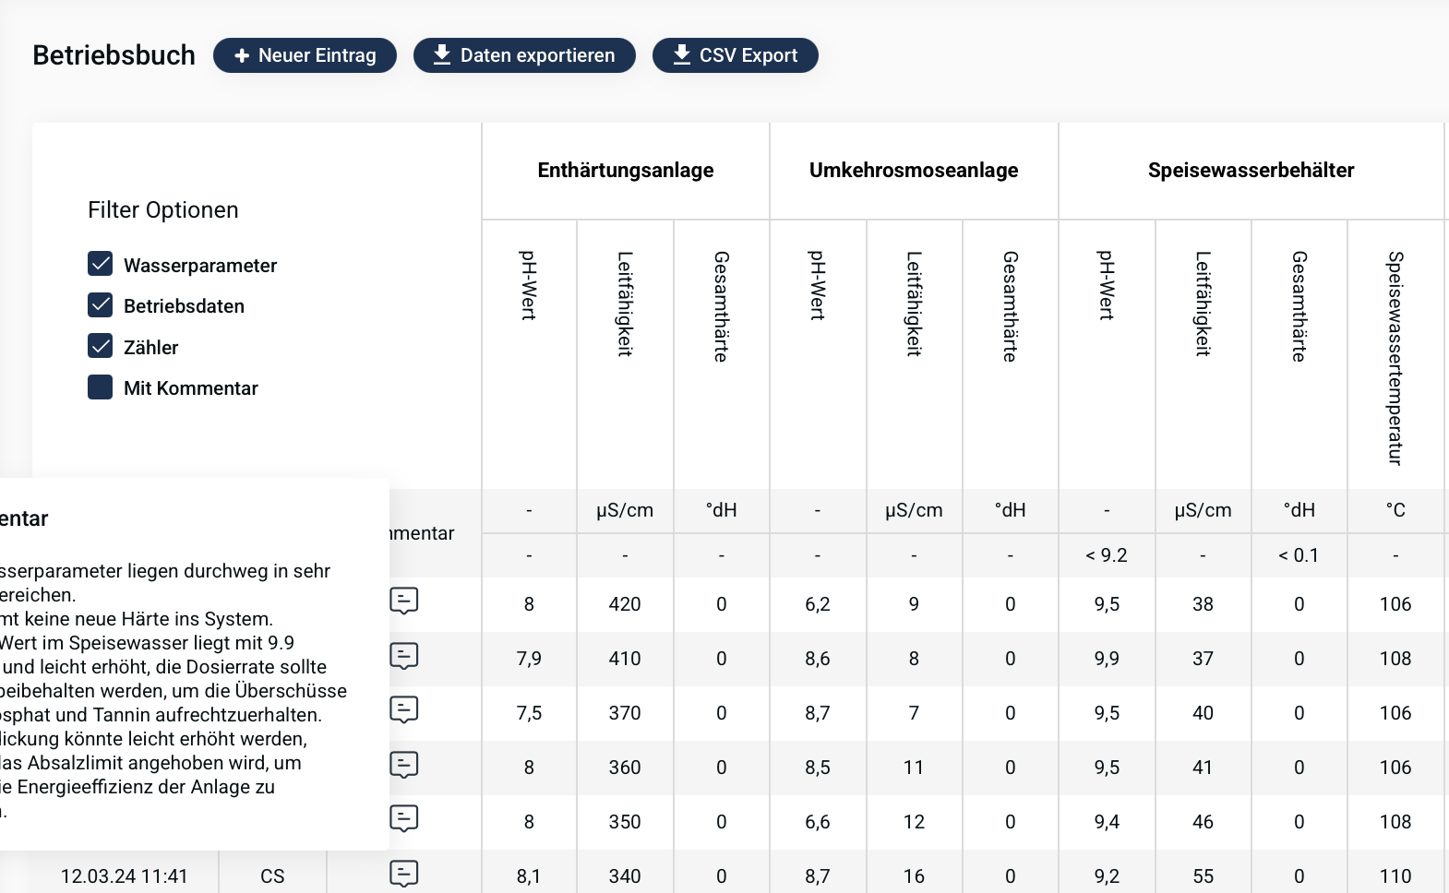Select the Enthärtungsanlage column group header
Image resolution: width=1449 pixels, height=893 pixels.
(x=625, y=171)
